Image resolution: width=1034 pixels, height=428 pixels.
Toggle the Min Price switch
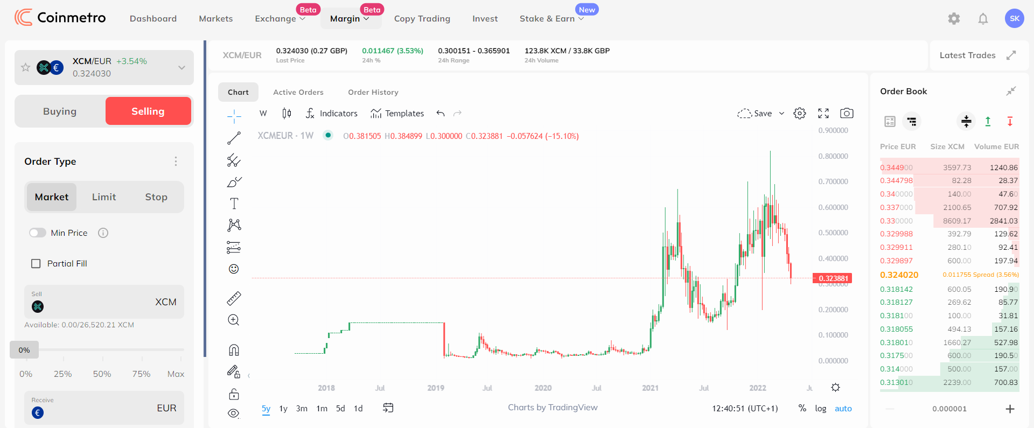pyautogui.click(x=38, y=233)
